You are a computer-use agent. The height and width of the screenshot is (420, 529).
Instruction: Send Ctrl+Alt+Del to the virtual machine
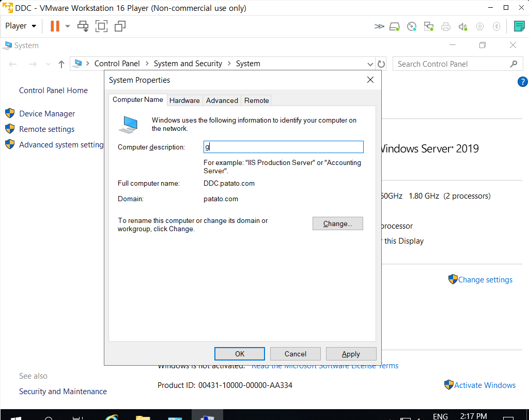point(83,26)
